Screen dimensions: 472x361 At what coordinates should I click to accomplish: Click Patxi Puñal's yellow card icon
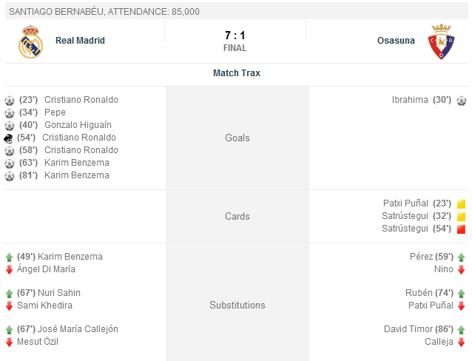coord(461,204)
